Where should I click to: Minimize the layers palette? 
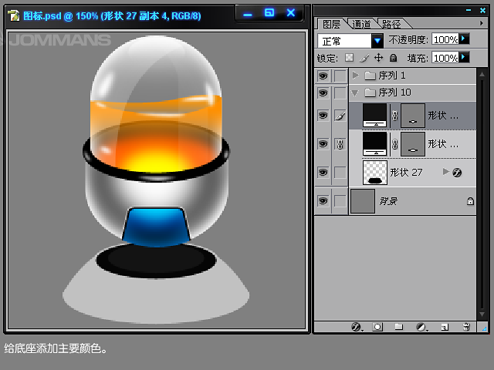pyautogui.click(x=469, y=10)
